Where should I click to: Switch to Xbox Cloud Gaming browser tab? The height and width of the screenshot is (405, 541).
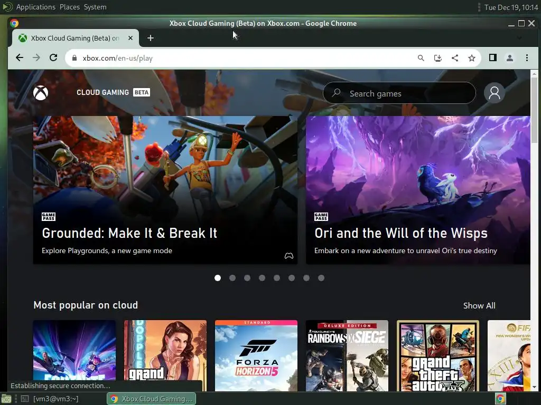[74, 38]
